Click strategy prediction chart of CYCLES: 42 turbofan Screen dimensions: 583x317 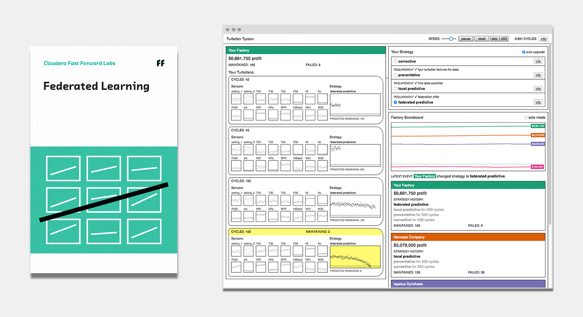coord(355,104)
